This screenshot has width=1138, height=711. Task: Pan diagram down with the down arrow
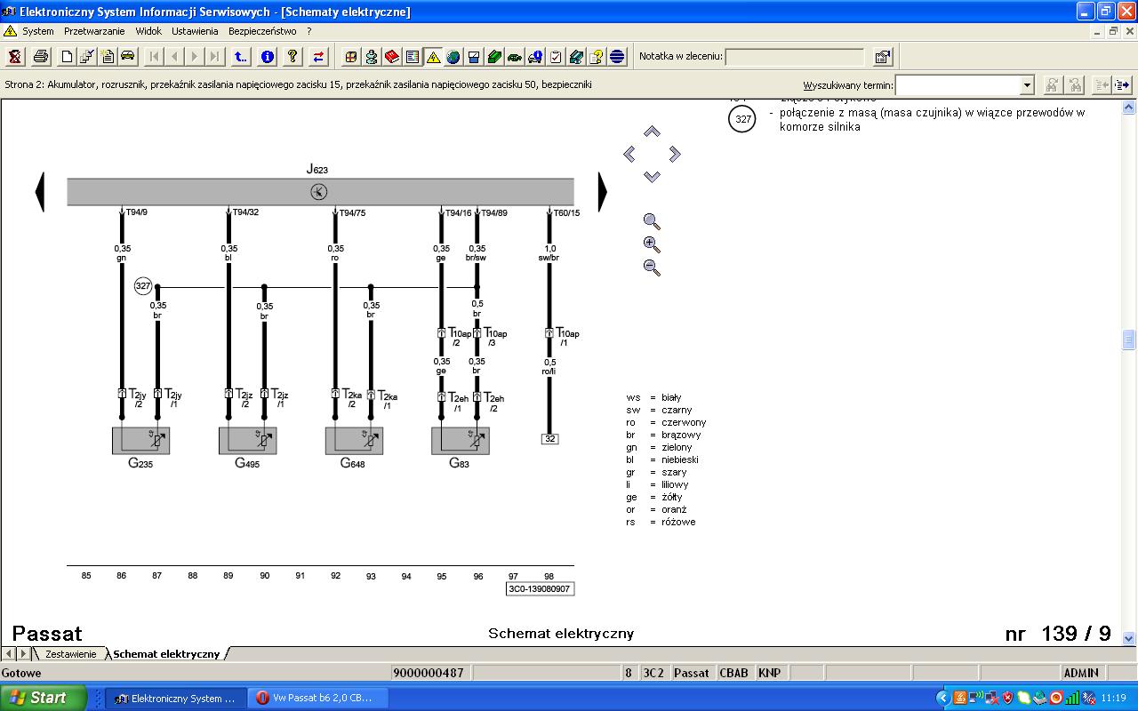click(x=652, y=177)
